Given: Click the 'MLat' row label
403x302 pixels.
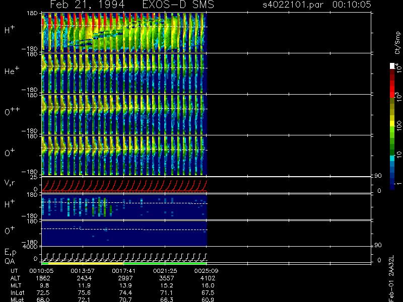Looking at the screenshot, I should coord(17,299).
